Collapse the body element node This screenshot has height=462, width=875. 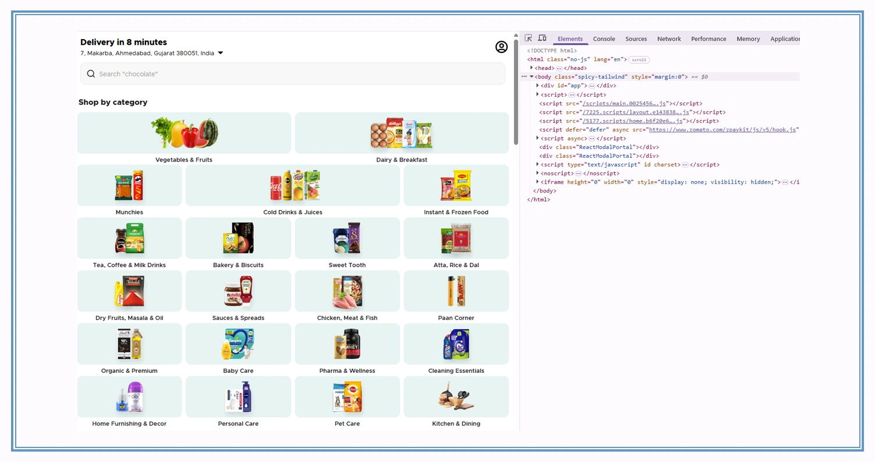pos(531,76)
